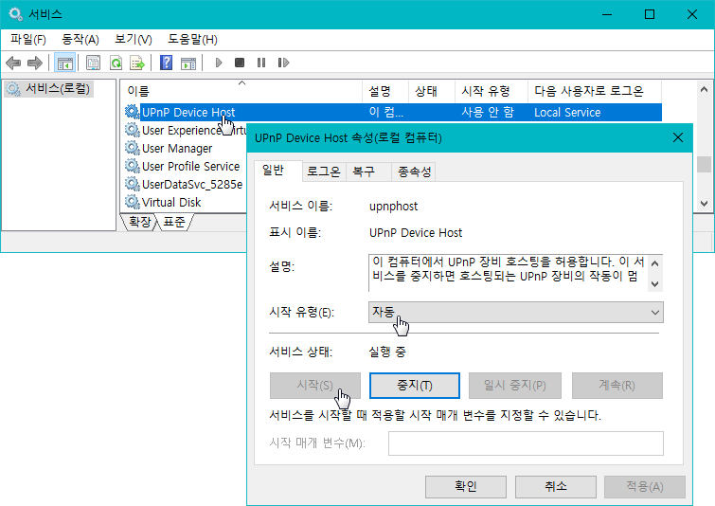This screenshot has height=506, width=715.
Task: Click the 시작(S) button
Action: (x=315, y=386)
